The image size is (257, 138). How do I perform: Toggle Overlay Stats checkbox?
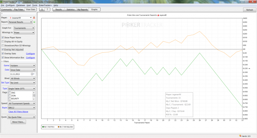3,53
